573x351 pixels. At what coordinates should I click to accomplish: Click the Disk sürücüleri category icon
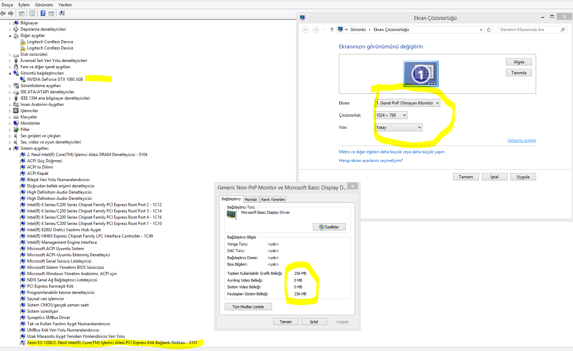point(16,54)
